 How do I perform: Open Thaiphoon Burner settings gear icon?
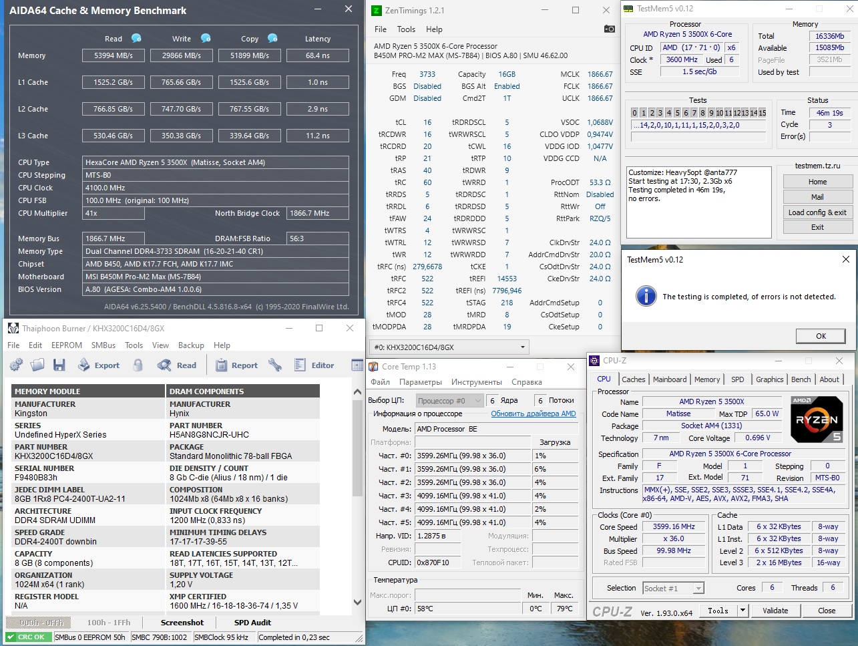click(16, 365)
